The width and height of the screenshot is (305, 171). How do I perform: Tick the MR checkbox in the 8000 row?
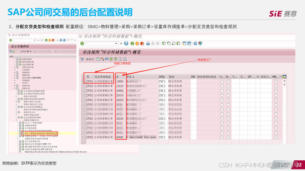click(276, 137)
